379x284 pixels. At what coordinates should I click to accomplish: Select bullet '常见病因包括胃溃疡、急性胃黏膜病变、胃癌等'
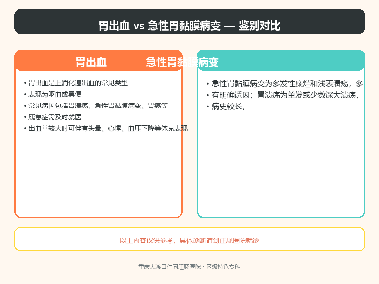click(96, 106)
